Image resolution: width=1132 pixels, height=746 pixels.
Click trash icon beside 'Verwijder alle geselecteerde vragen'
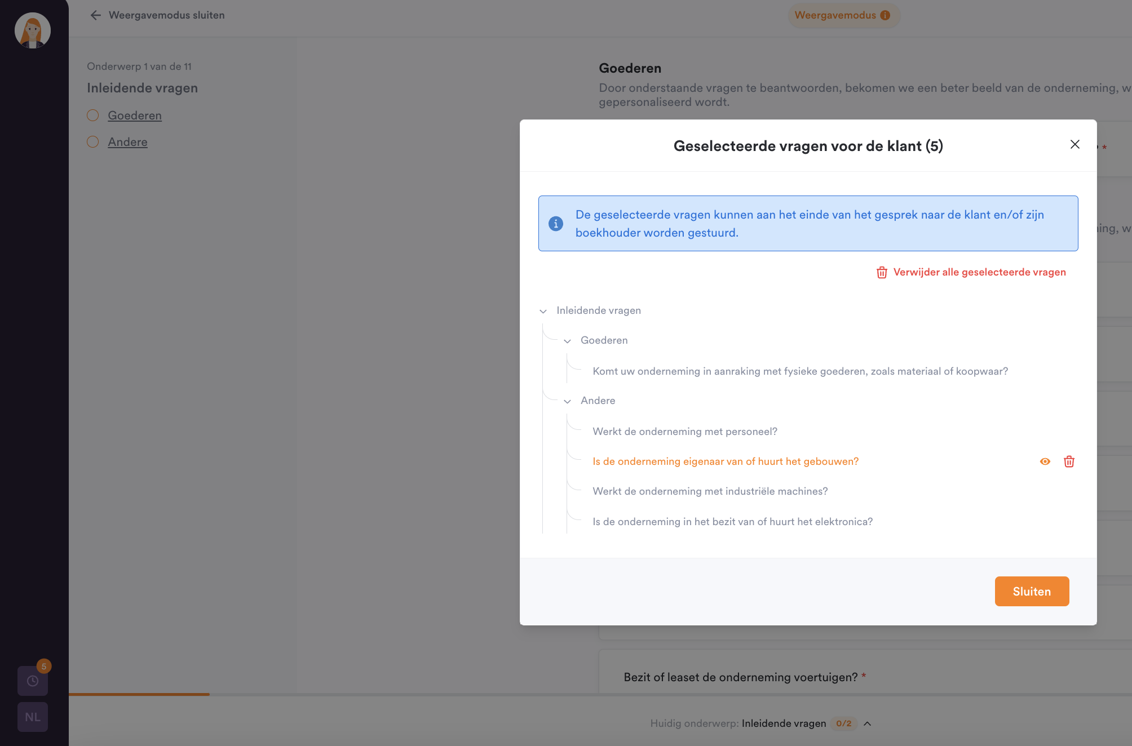(x=882, y=273)
